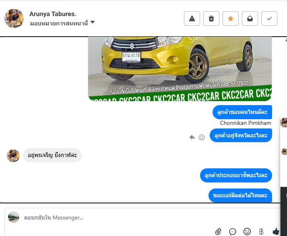Screen dimensions: 287x236
Task: Attach a file with paperclip icon
Action: [x=218, y=232]
